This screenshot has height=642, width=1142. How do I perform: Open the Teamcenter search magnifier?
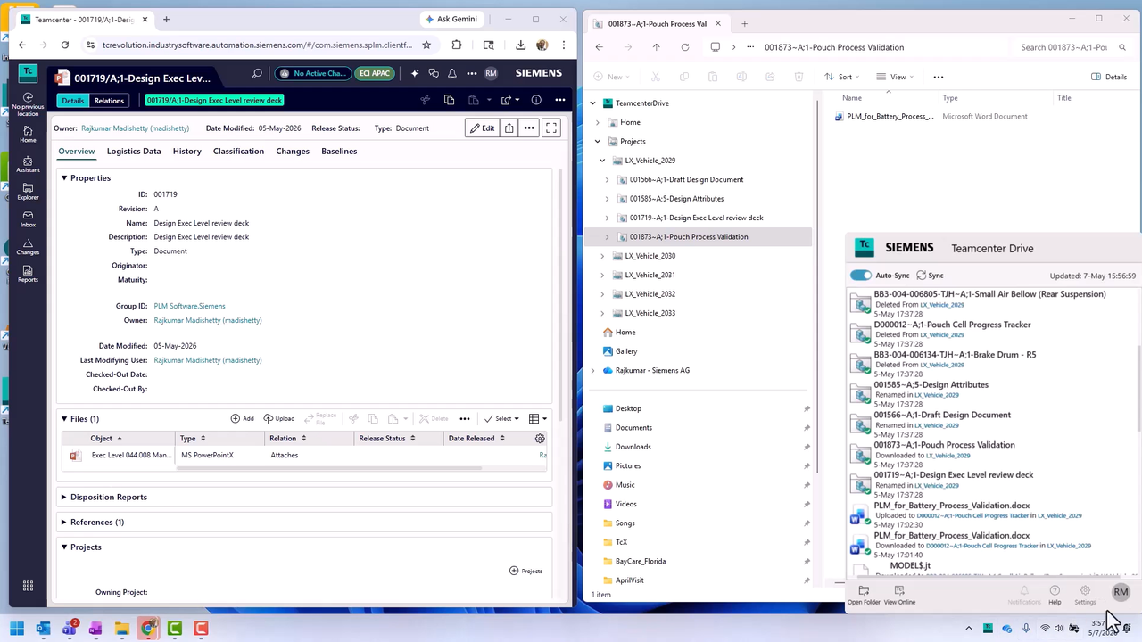pos(257,74)
